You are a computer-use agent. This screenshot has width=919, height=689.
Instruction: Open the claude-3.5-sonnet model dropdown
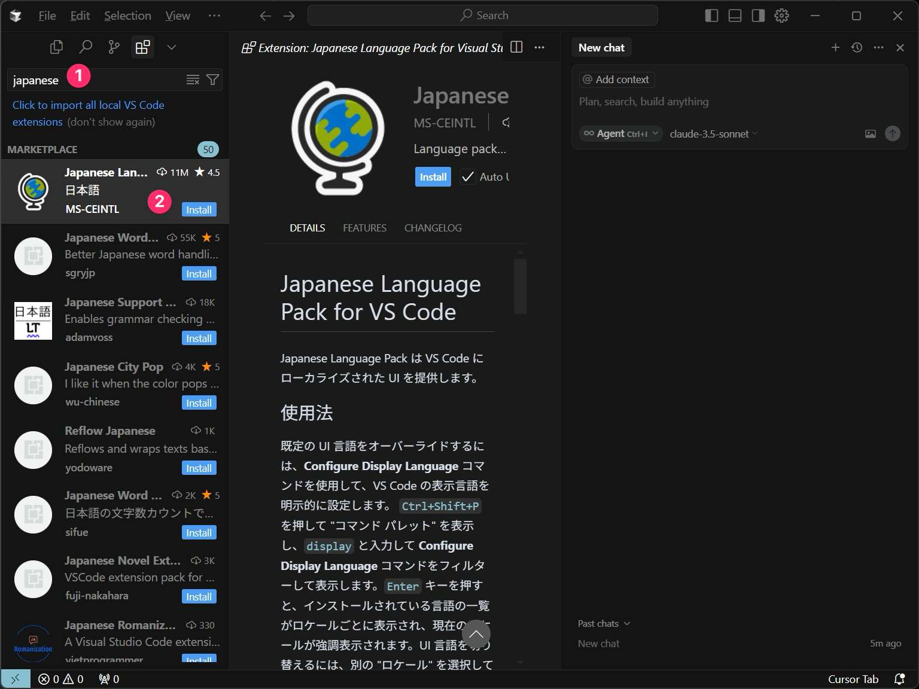tap(713, 134)
